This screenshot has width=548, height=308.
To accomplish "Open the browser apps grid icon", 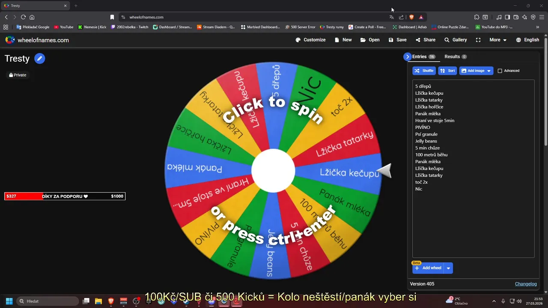I will pos(6,27).
